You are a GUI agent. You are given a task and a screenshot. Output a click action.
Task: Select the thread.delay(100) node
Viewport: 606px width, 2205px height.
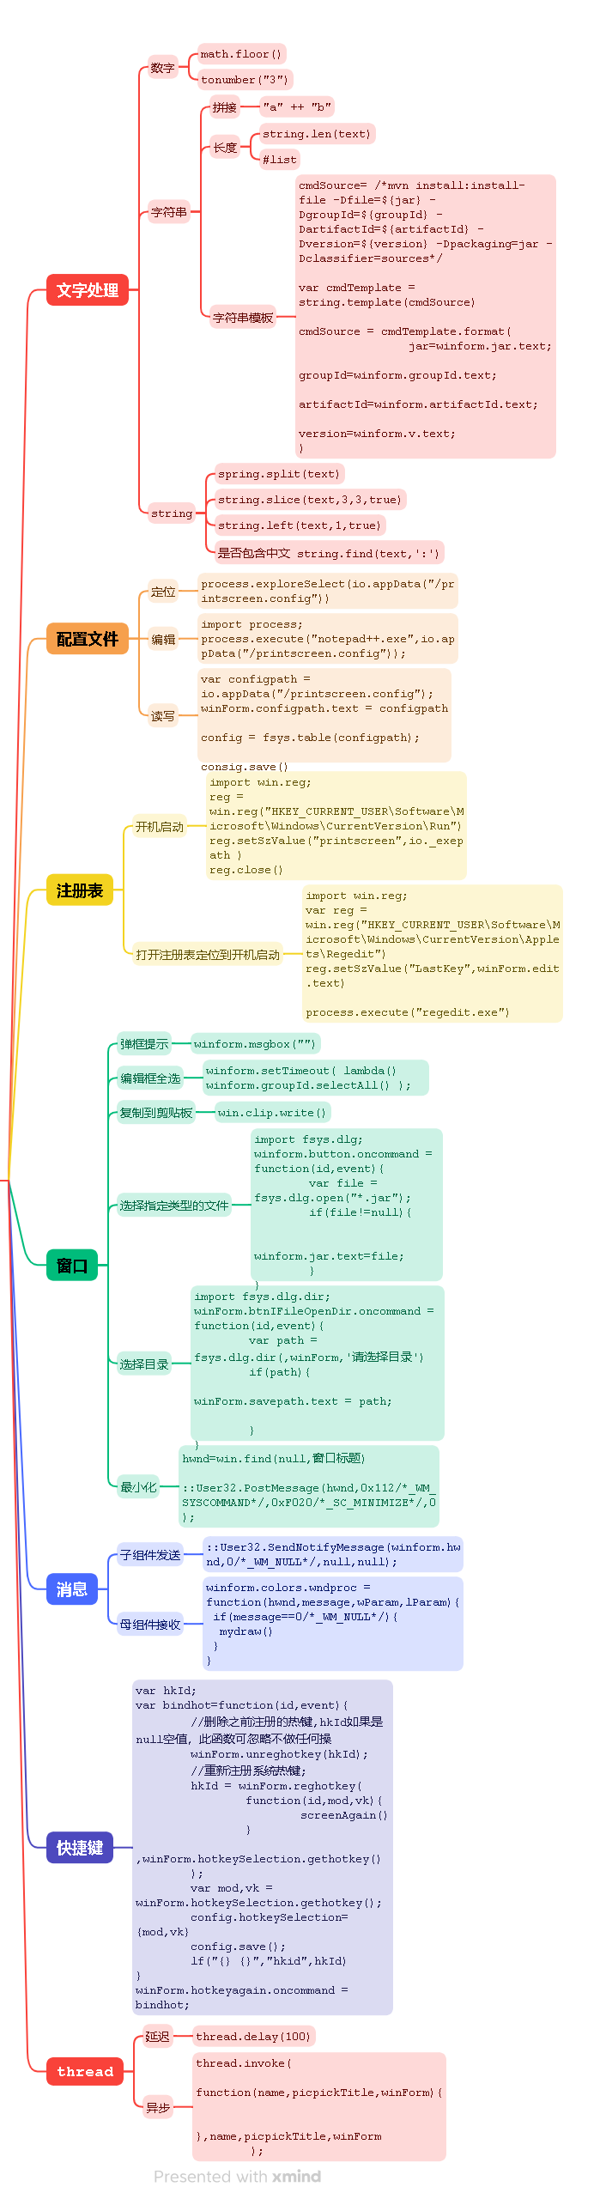tap(254, 2037)
